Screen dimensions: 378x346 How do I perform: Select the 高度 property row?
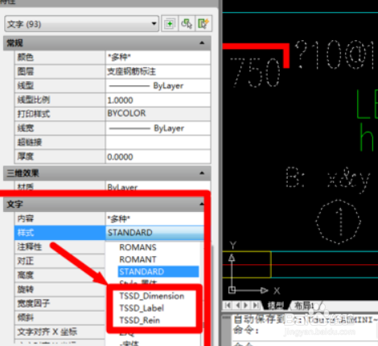(60, 275)
